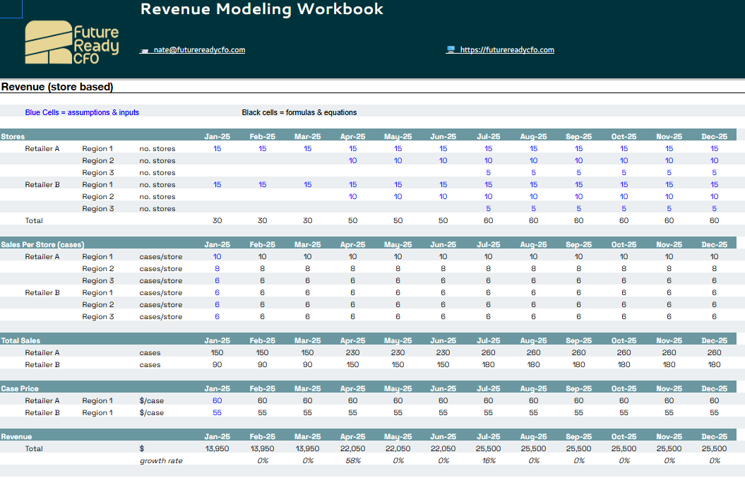Screen dimensions: 745x478
Task: Select Retailer B Jan-25 case price 55
Action: 217,413
